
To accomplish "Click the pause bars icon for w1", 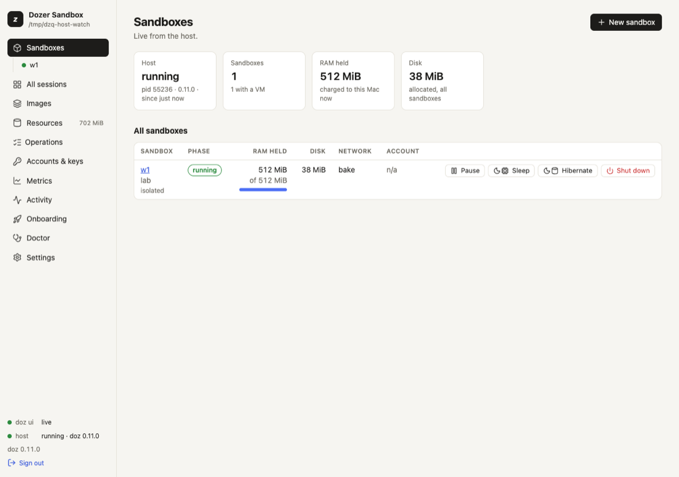I will (x=454, y=170).
